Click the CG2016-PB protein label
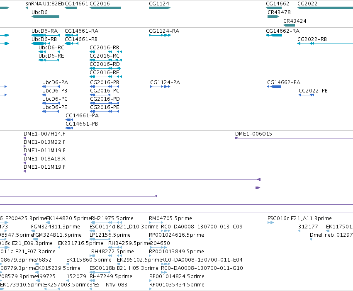 point(105,82)
